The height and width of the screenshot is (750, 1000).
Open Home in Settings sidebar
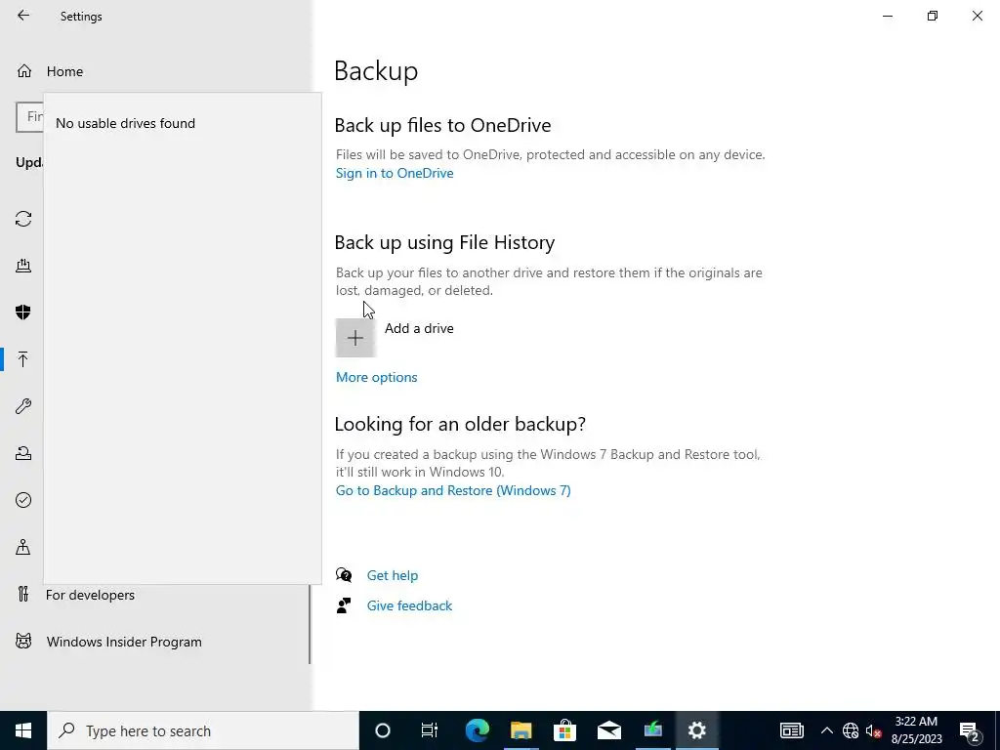(x=64, y=71)
